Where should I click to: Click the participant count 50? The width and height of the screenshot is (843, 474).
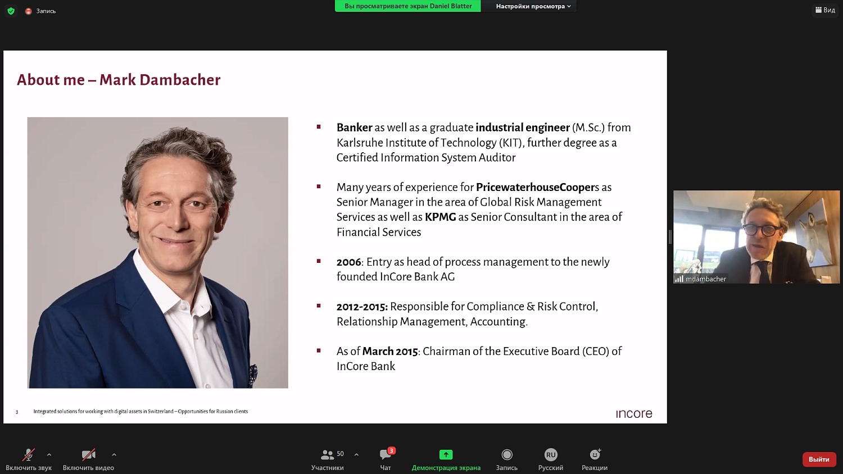(340, 454)
